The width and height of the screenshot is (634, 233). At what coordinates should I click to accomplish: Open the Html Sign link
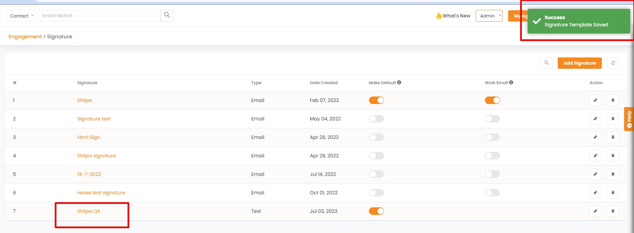click(x=89, y=137)
